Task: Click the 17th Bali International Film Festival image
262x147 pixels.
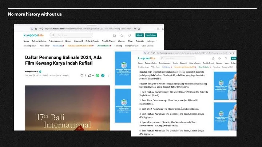Action: tap(68, 108)
